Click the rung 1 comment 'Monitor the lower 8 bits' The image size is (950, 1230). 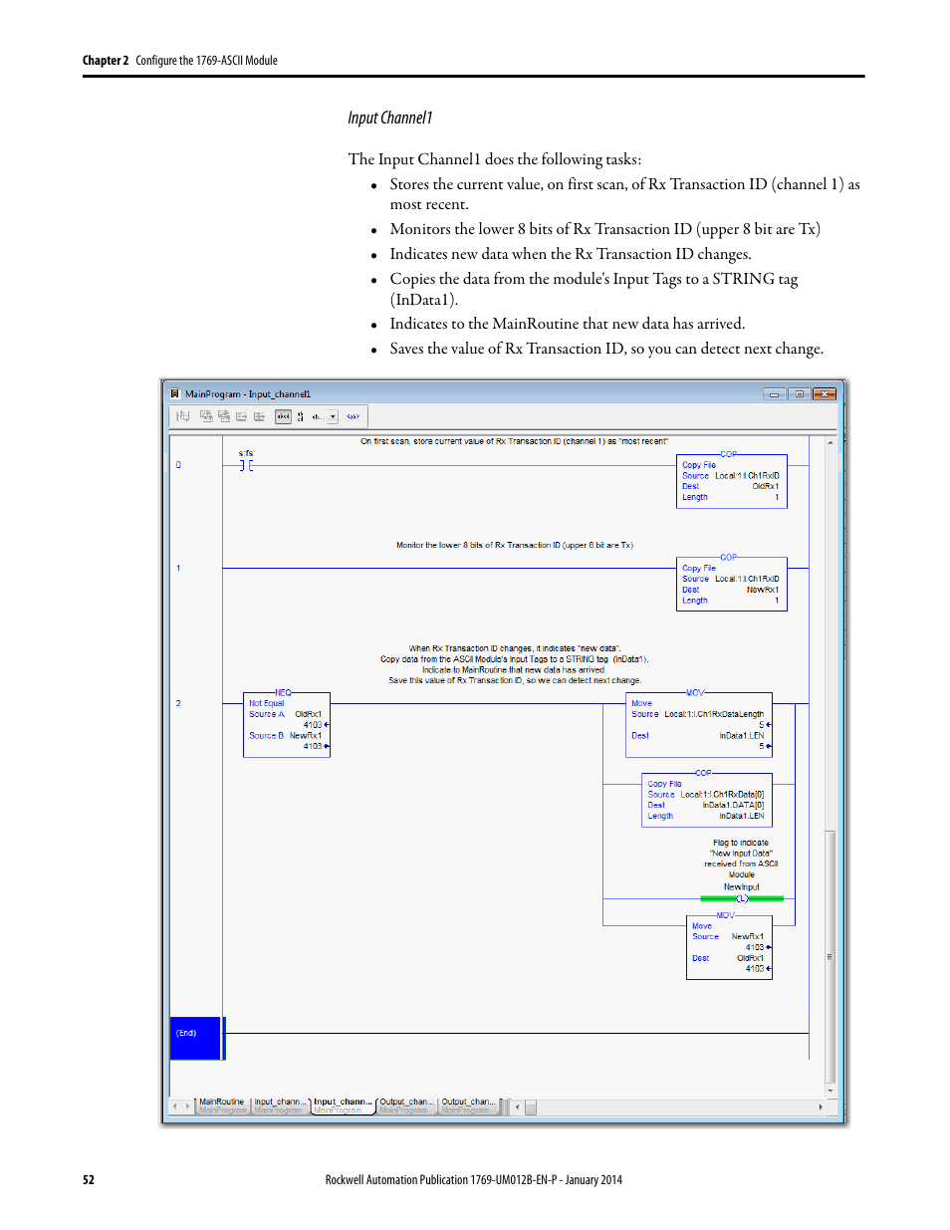pos(515,545)
